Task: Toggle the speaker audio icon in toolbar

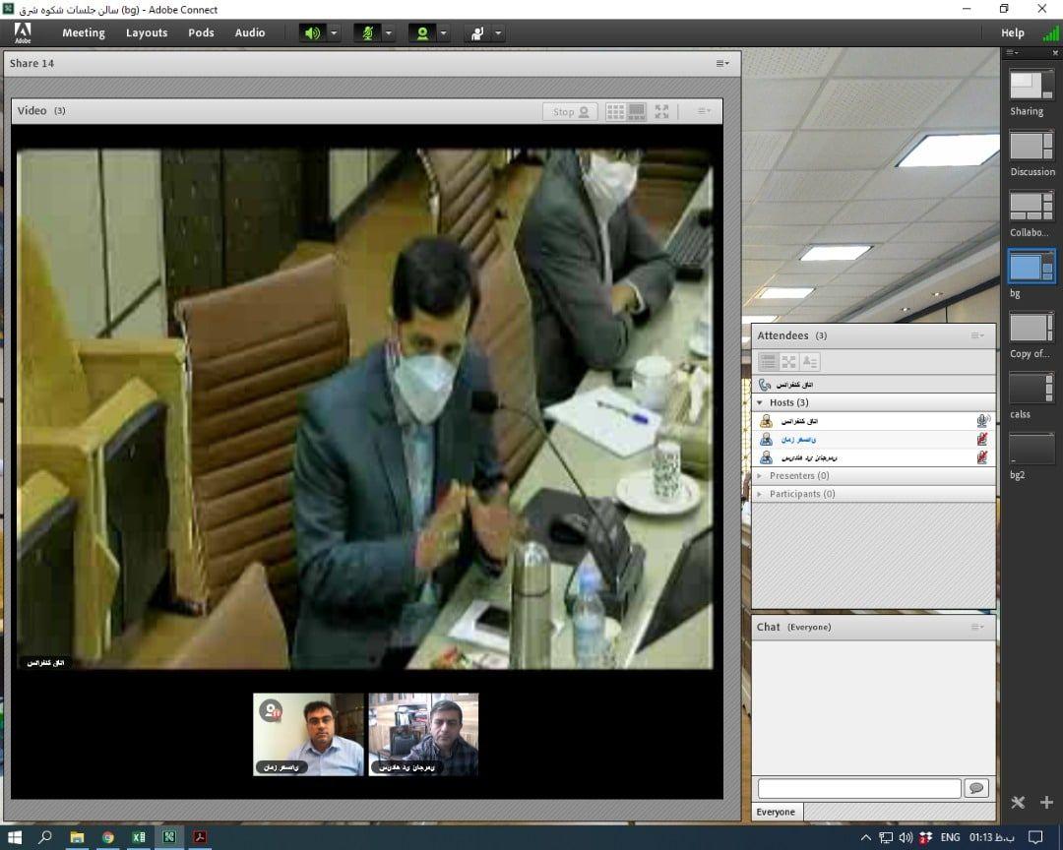Action: click(312, 32)
